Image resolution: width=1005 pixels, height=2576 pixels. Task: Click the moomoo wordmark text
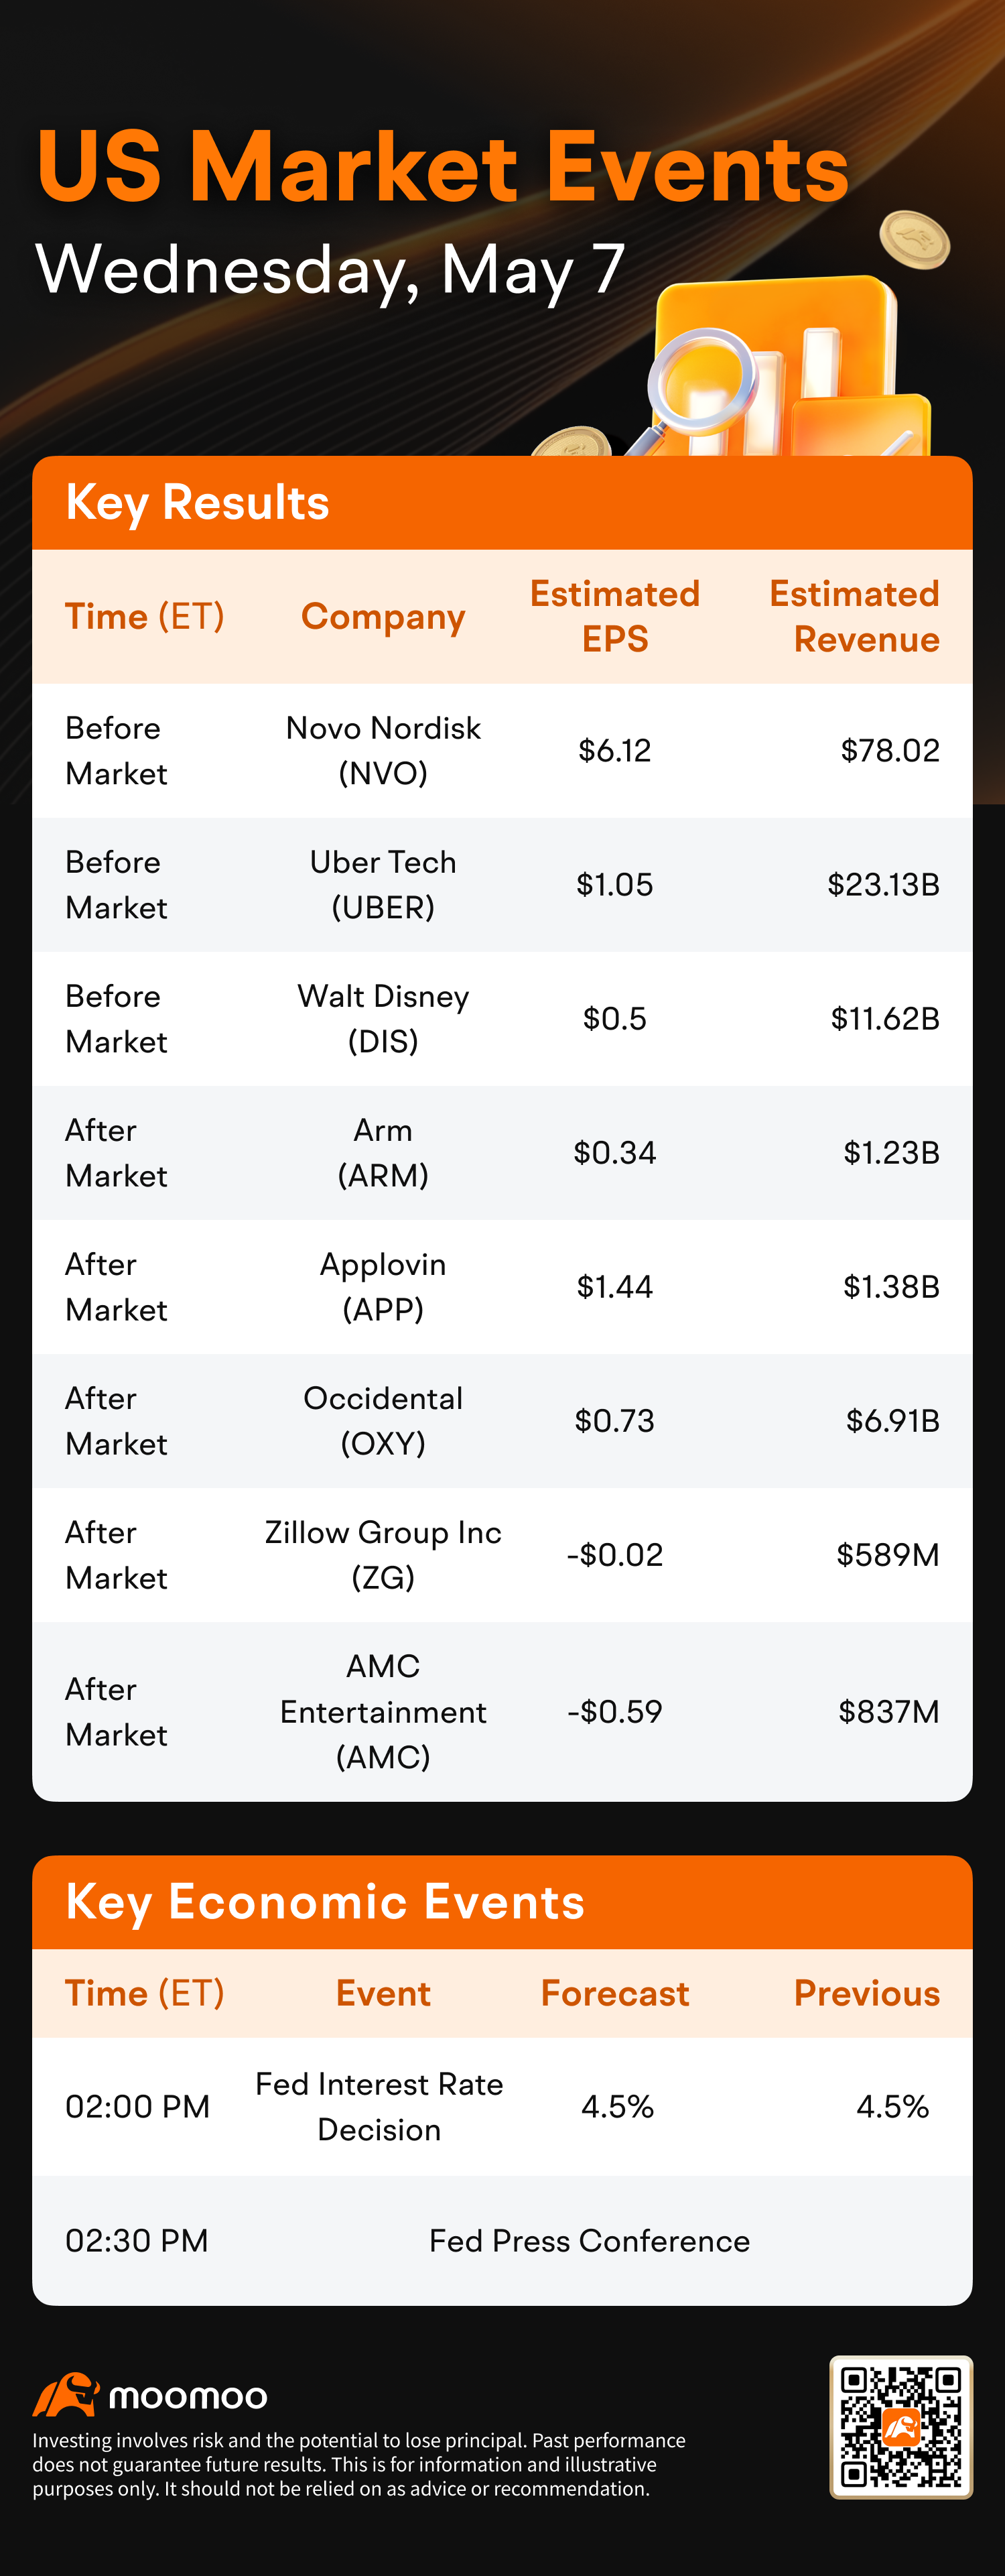click(188, 2396)
